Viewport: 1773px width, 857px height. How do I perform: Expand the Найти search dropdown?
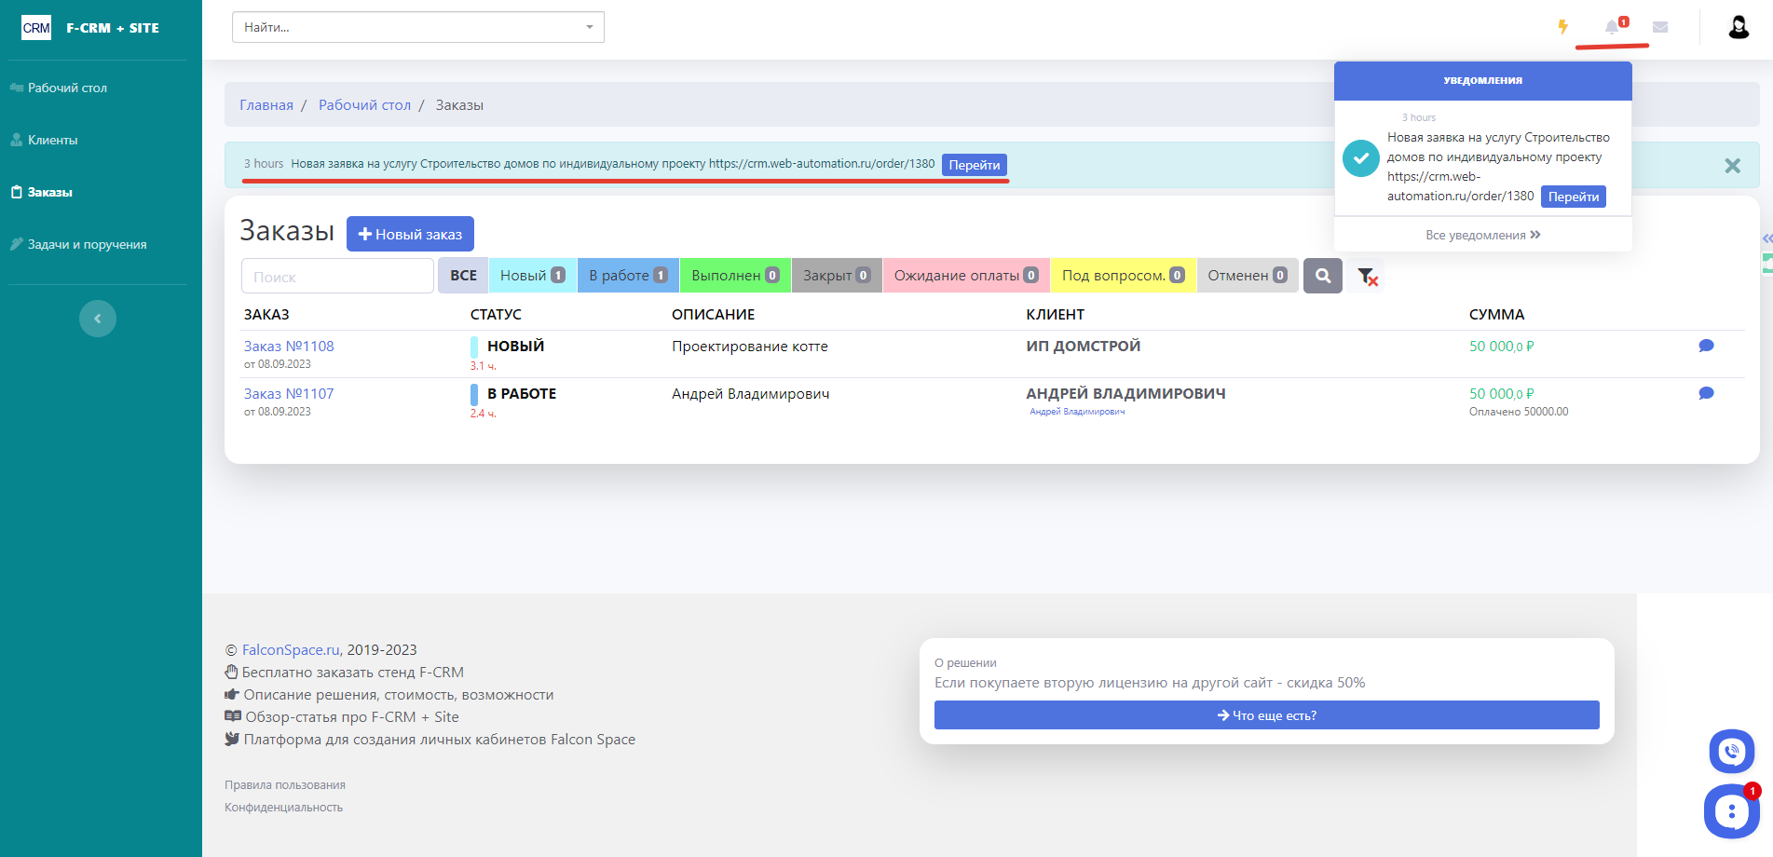(x=589, y=27)
